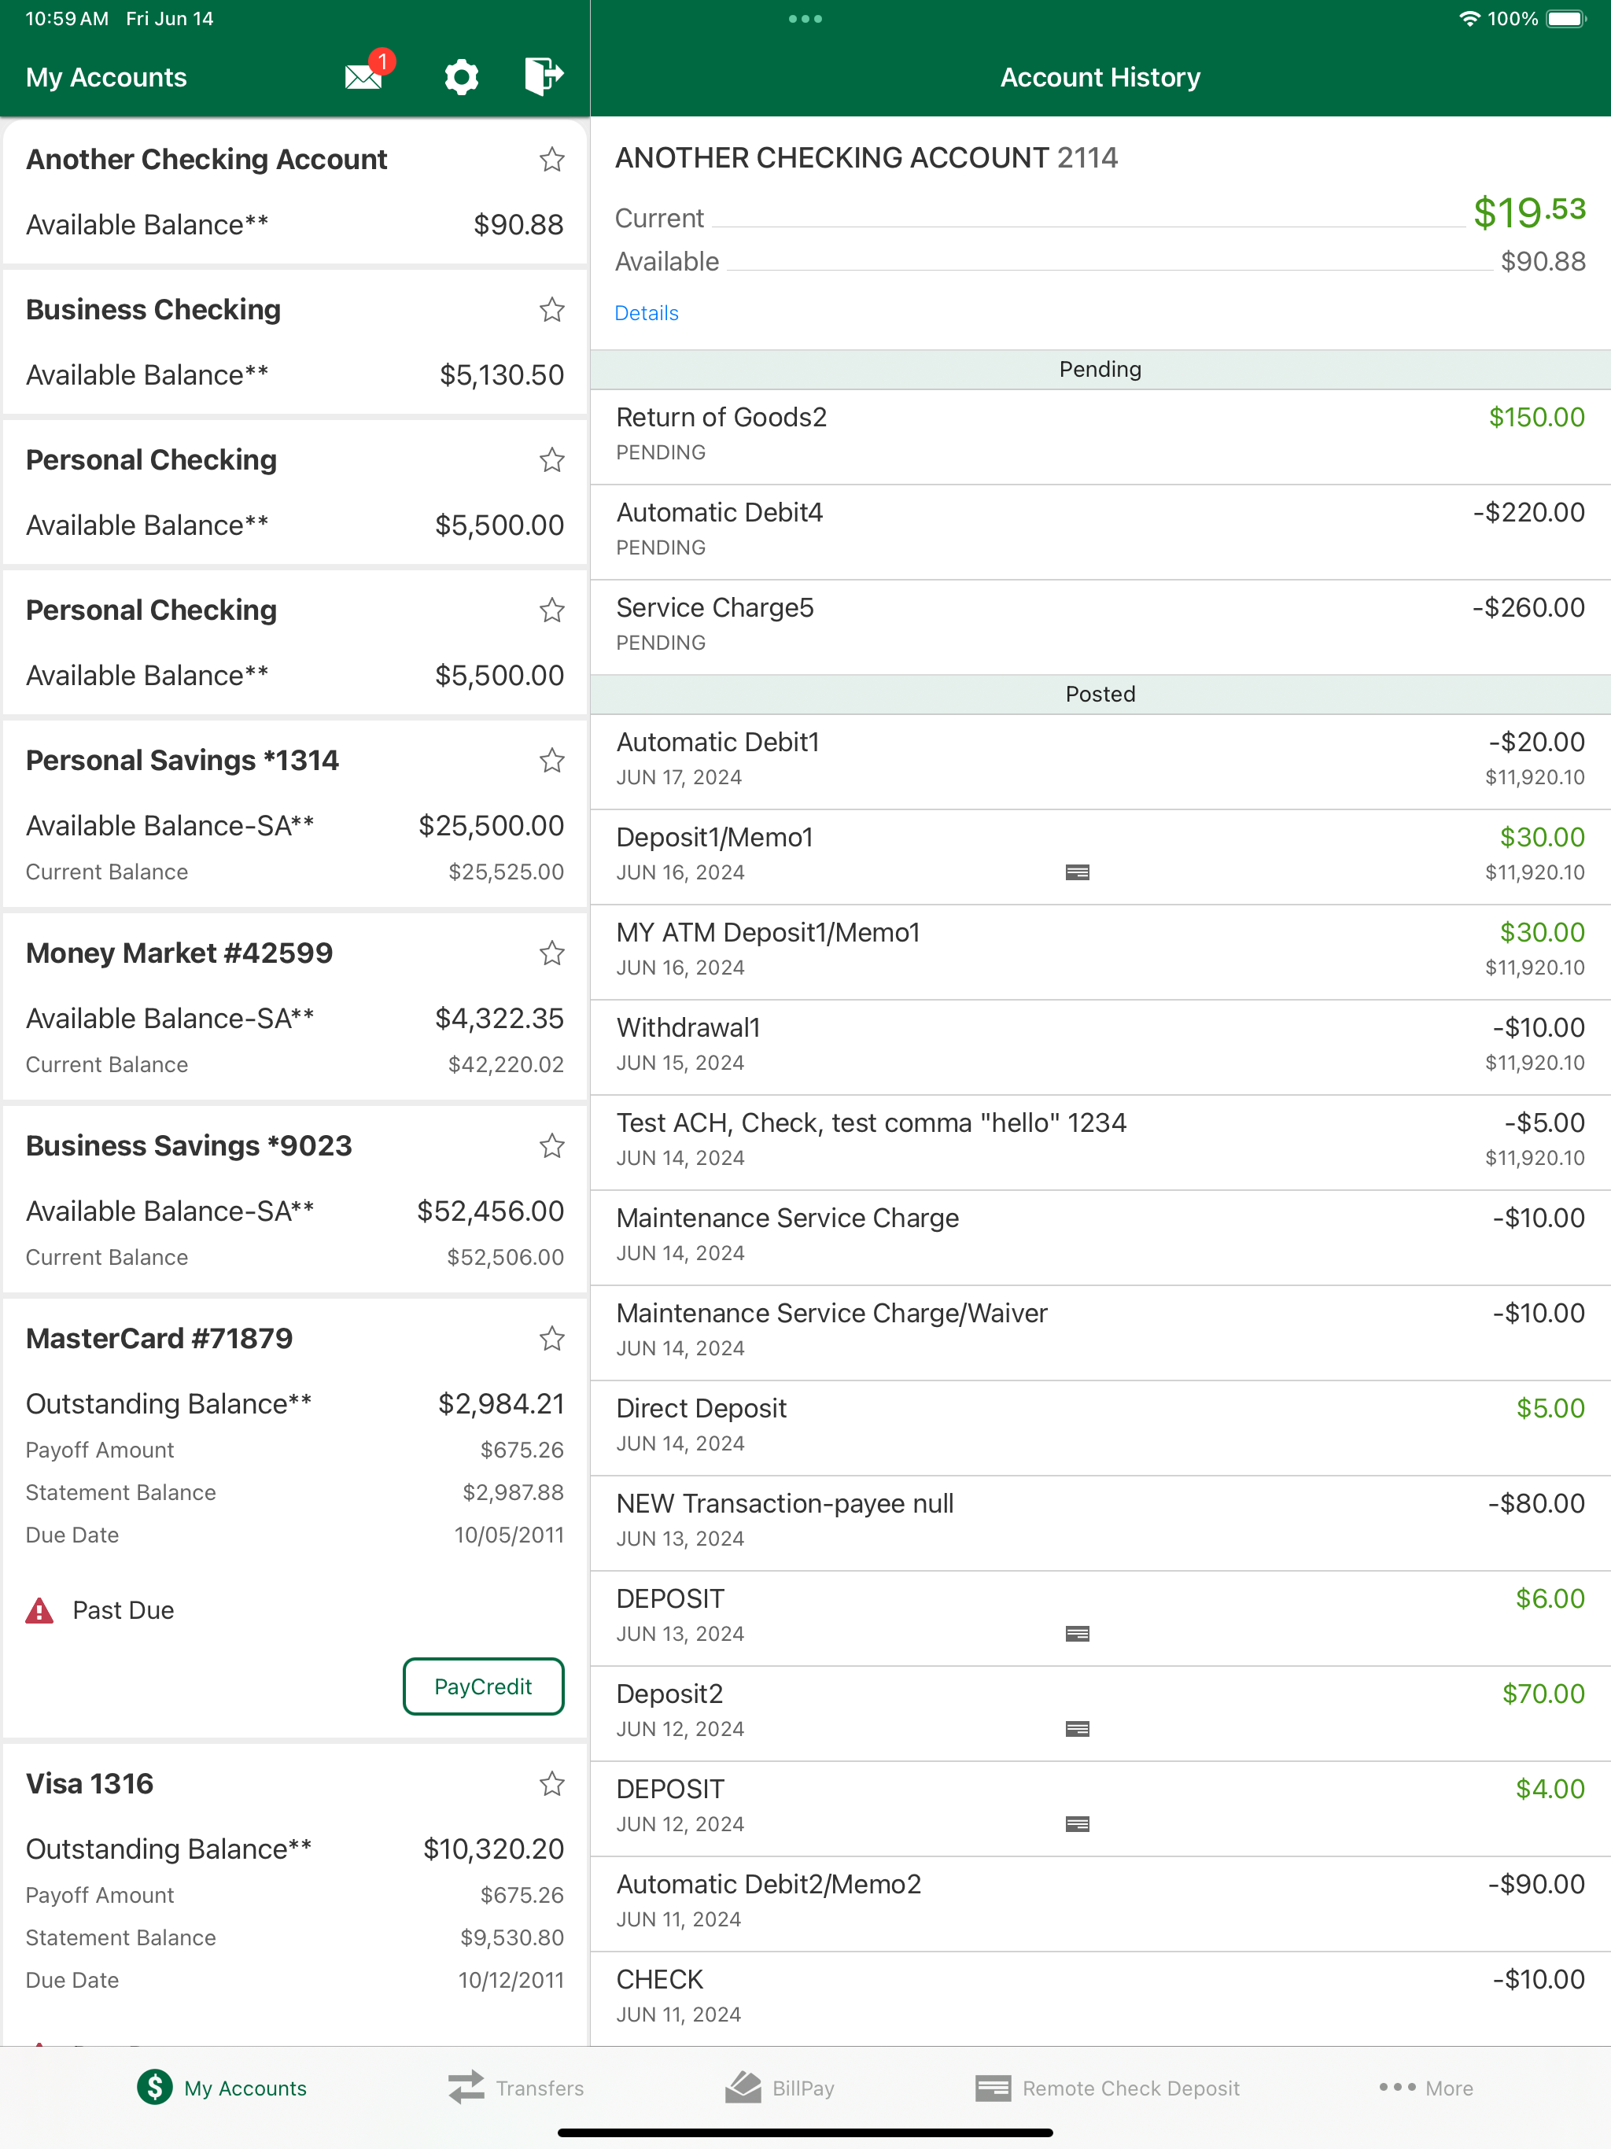Open settings gear icon
Screen dimensions: 1611x2149
[462, 77]
